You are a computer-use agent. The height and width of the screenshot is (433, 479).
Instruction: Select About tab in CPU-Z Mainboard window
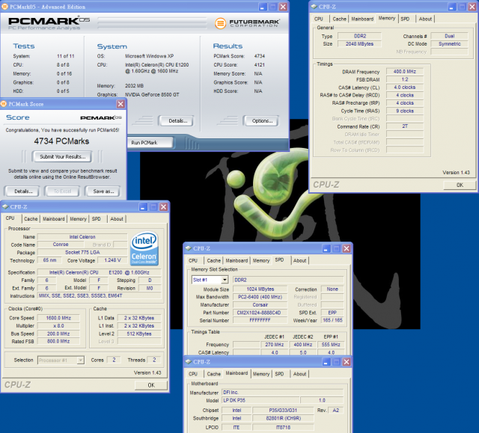click(x=299, y=374)
